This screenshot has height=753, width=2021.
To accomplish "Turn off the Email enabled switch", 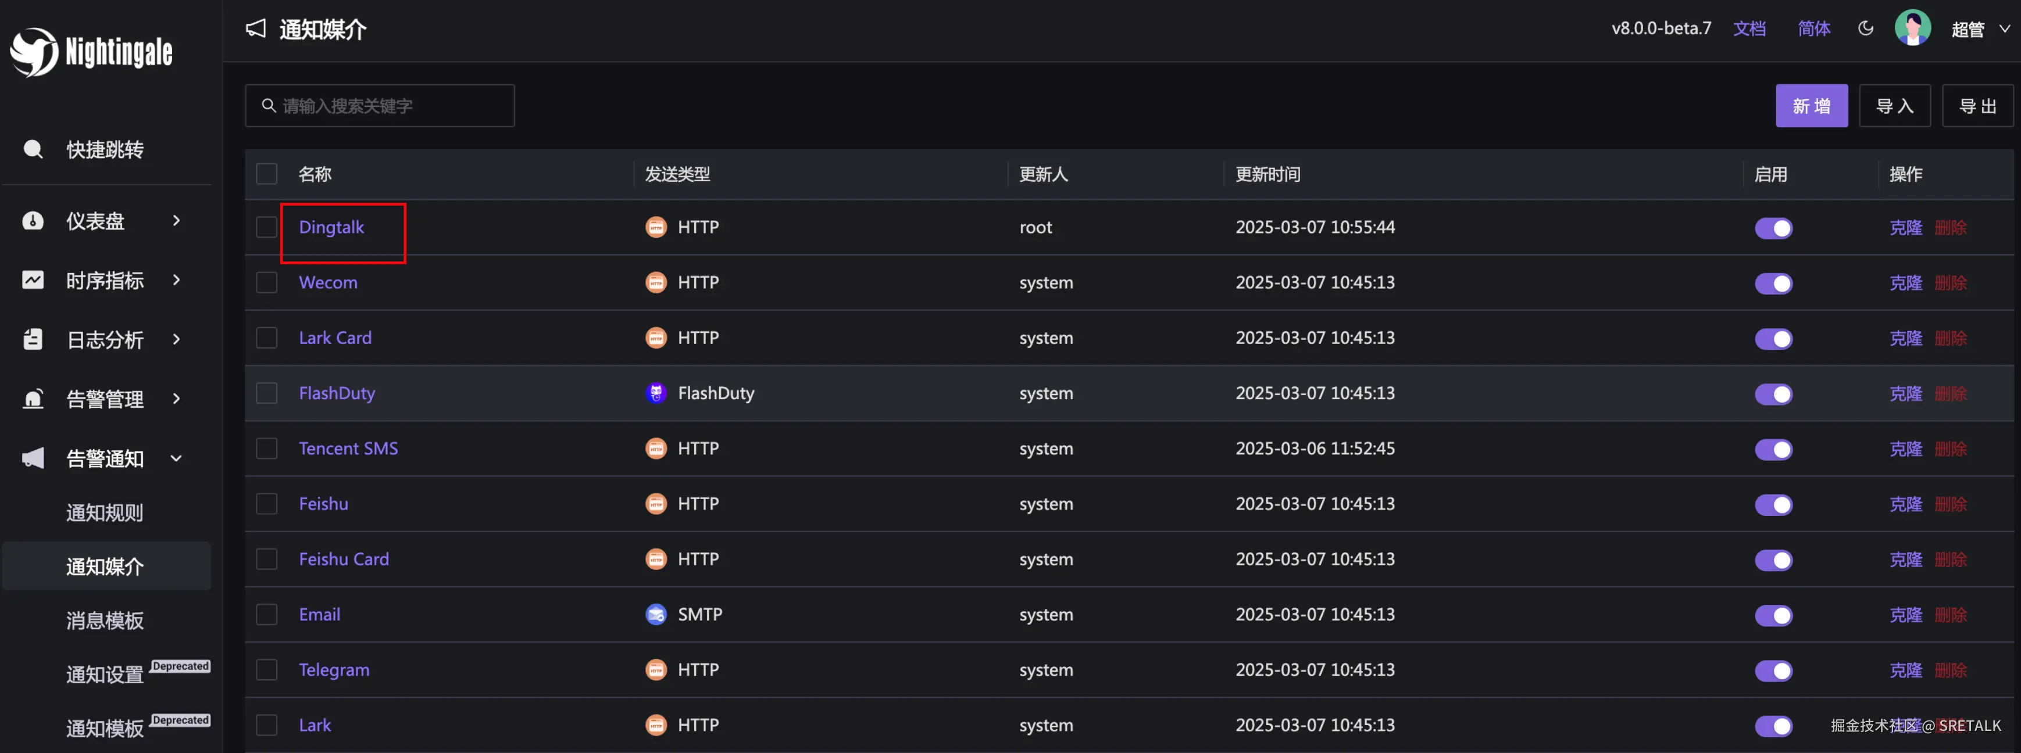I will pyautogui.click(x=1773, y=615).
